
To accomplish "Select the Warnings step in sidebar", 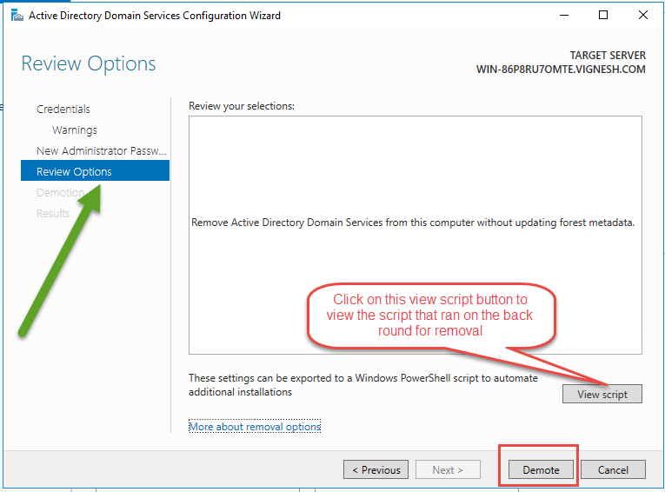I will [x=74, y=130].
